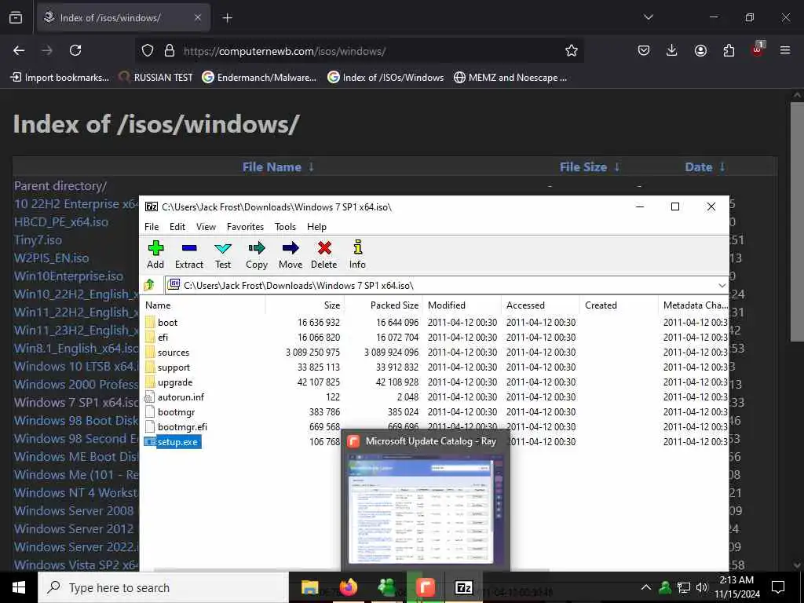Open the Windows notification center
The image size is (804, 603).
(x=778, y=587)
